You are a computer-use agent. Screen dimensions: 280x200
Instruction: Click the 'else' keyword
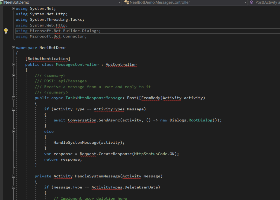tap(49, 131)
